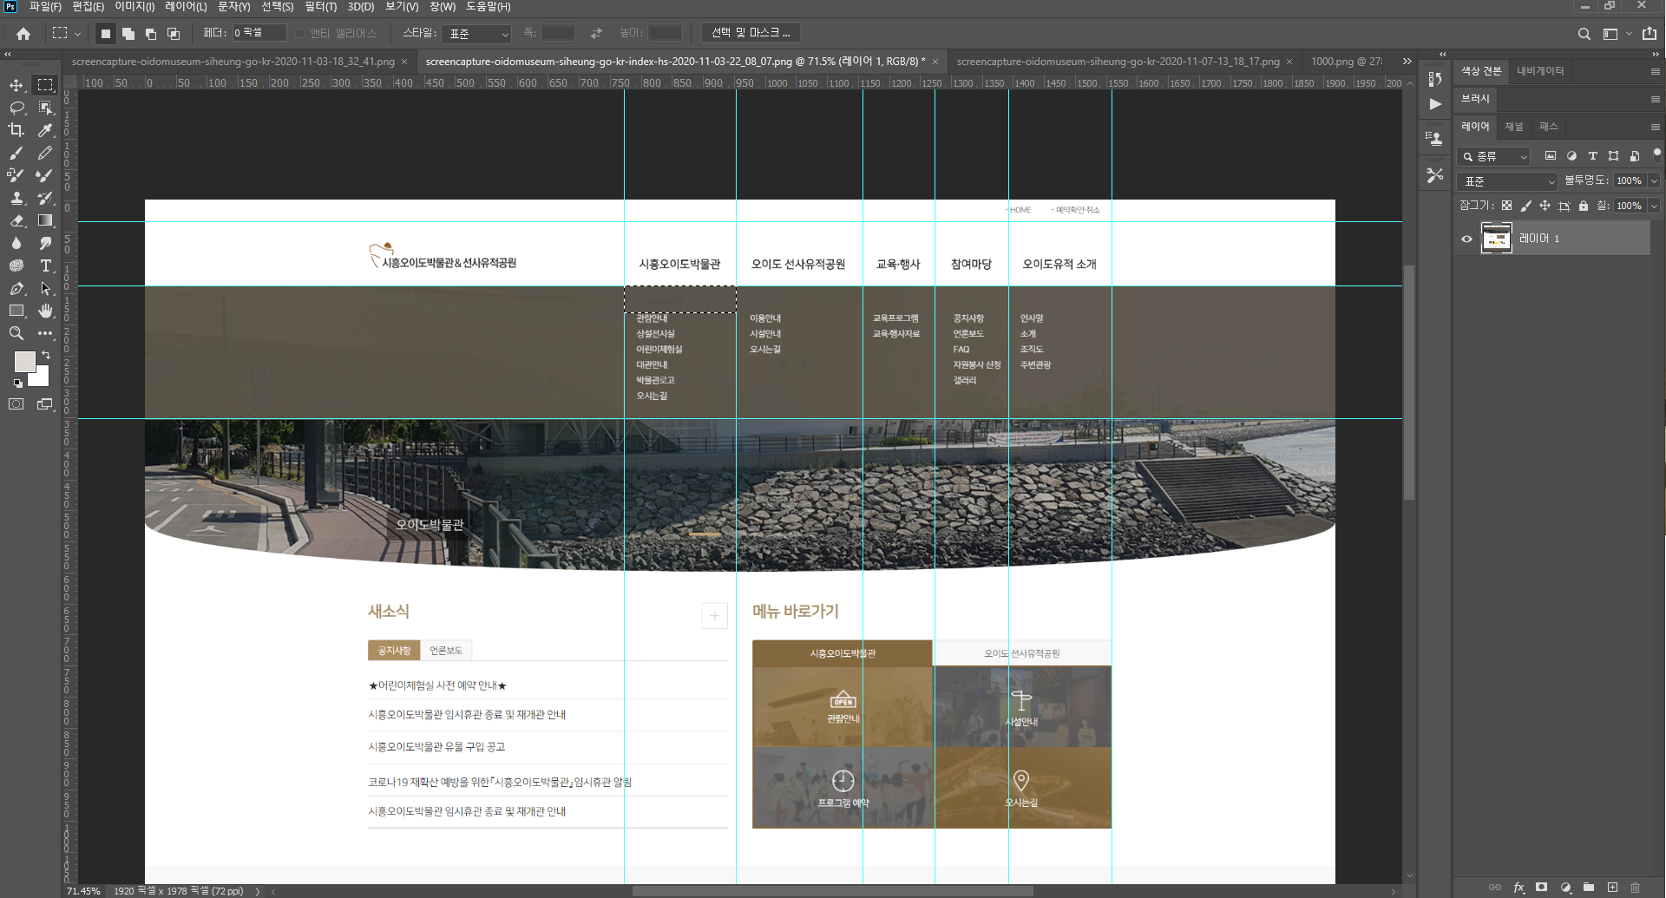Open the layer 종류 filter dropdown

pyautogui.click(x=1494, y=156)
